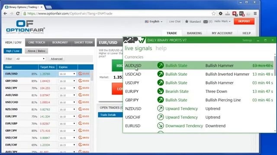This screenshot has height=155, width=277.
Task: Select the AUDUSD signal row
Action: [199, 65]
